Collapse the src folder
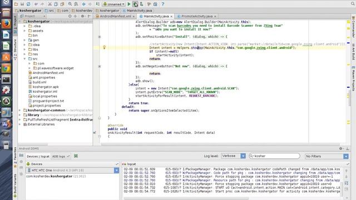 coord(24,59)
